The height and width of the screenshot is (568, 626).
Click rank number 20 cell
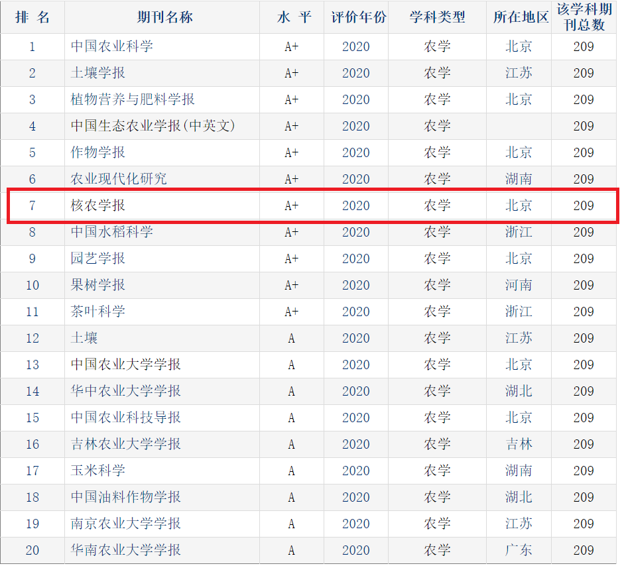(32, 551)
